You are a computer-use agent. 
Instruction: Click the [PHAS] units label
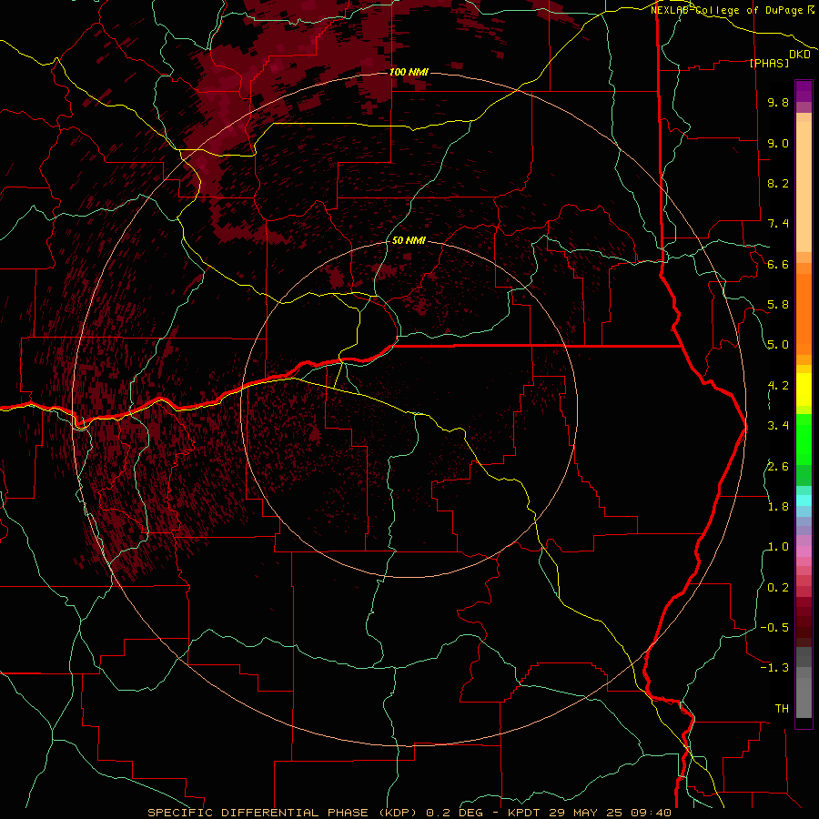[x=769, y=63]
